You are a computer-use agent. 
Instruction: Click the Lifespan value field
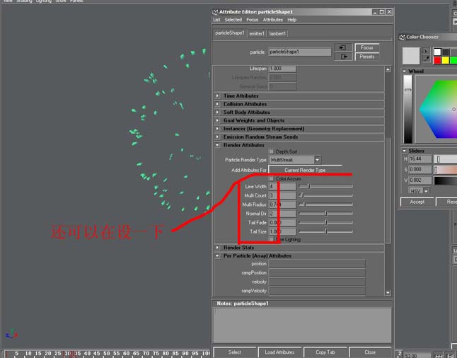tap(282, 69)
